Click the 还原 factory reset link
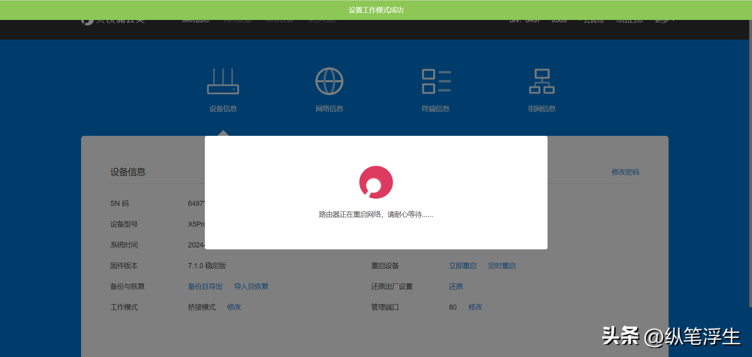 456,287
